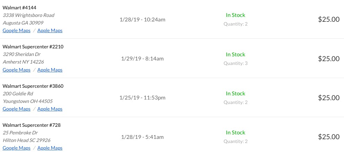Click the Walmart #4144 store name
This screenshot has width=344, height=152.
pyautogui.click(x=19, y=8)
